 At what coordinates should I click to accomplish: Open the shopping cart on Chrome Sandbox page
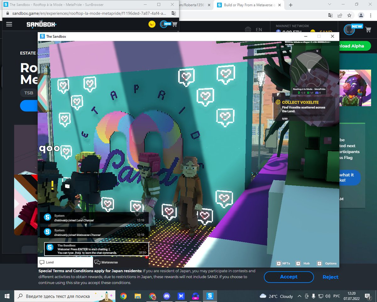[x=369, y=30]
